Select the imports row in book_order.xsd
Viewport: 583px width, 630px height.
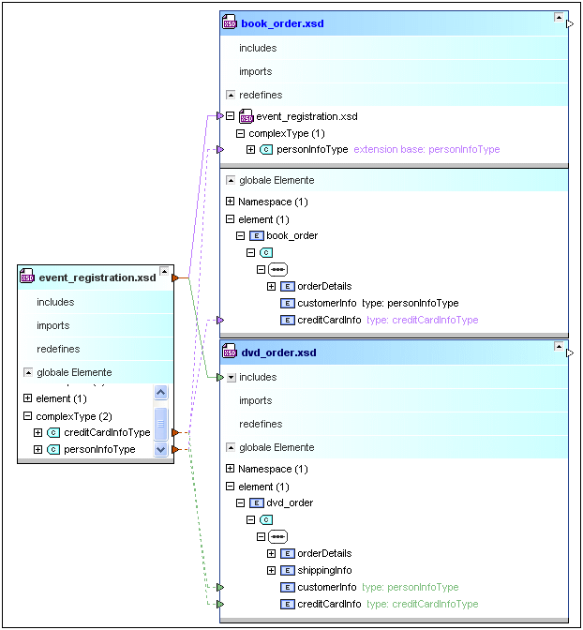(x=255, y=71)
